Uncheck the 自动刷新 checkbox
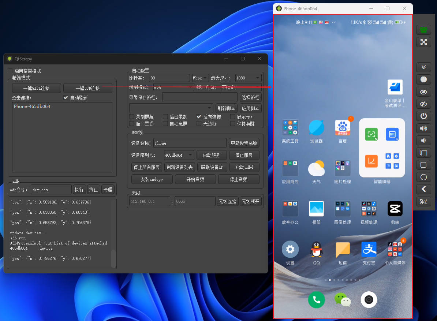The height and width of the screenshot is (321, 437). click(66, 98)
